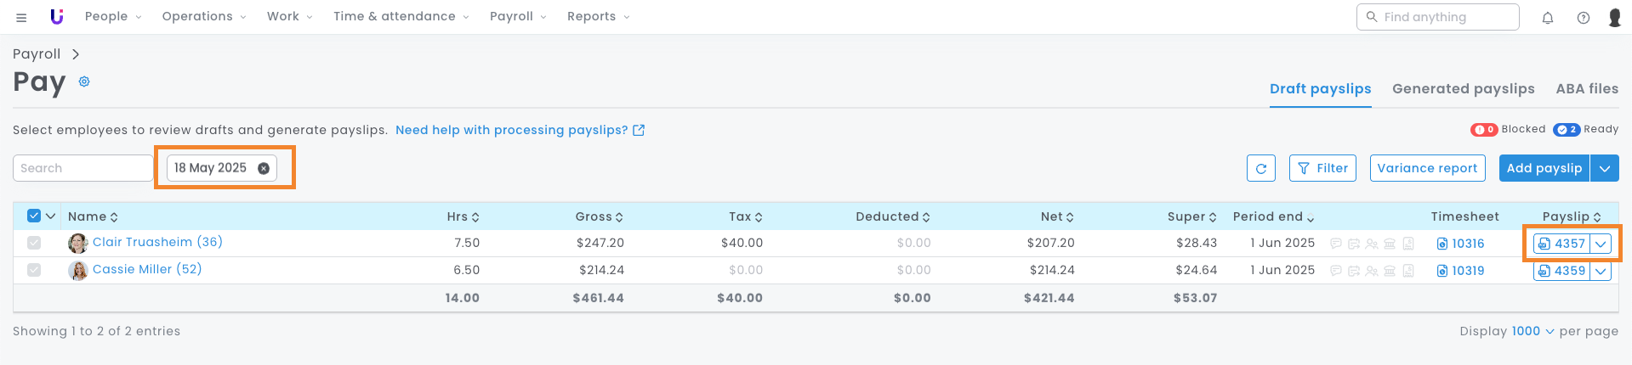Click the employee Search field
The image size is (1632, 365).
82,168
